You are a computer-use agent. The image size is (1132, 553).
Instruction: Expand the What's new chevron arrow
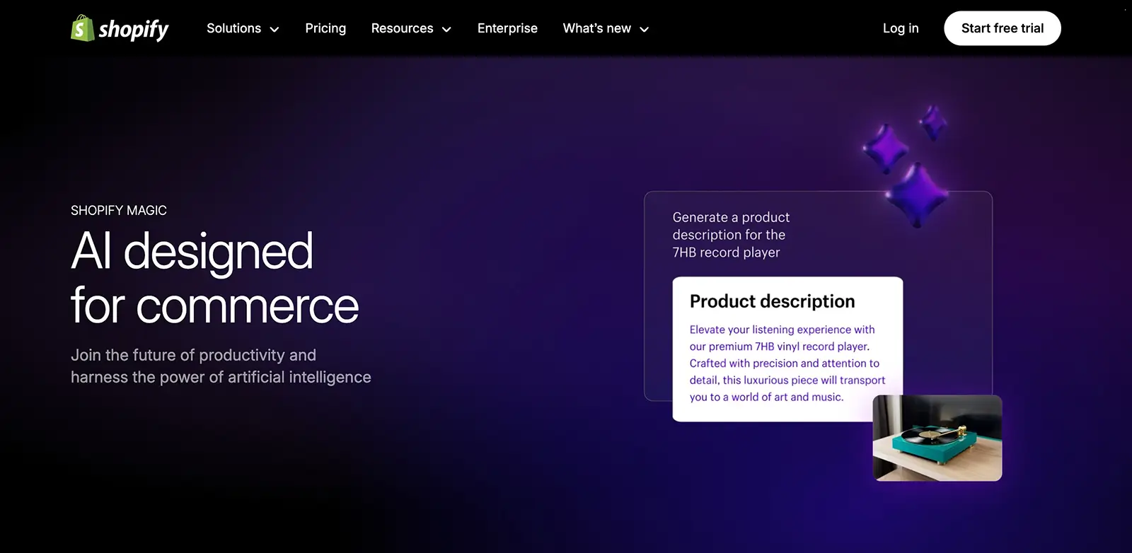[x=644, y=29]
